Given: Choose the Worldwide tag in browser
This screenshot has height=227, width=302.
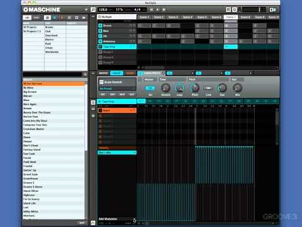Looking at the screenshot, I should pyautogui.click(x=52, y=52).
